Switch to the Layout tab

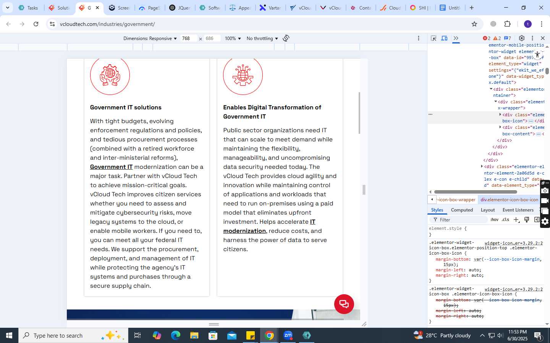pyautogui.click(x=488, y=210)
